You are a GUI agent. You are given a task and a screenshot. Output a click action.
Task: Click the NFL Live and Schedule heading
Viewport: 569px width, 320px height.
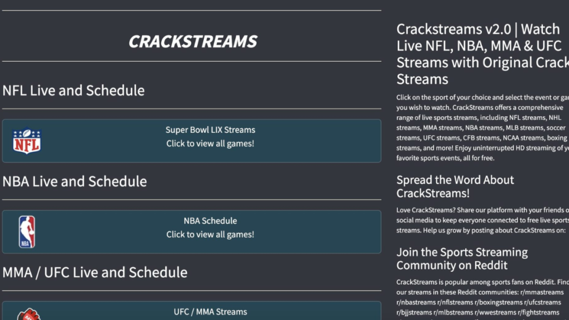[x=73, y=91]
